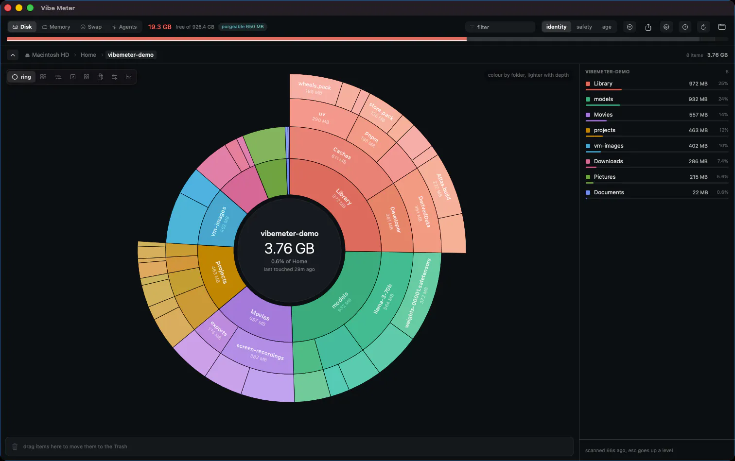735x461 pixels.
Task: Go to Home in the breadcrumb
Action: (88, 55)
